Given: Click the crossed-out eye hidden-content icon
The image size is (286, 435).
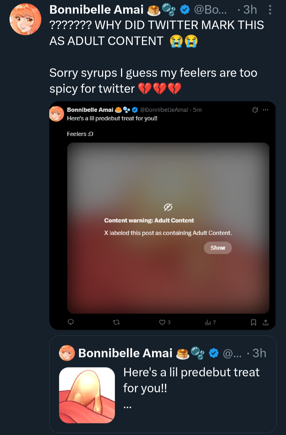Looking at the screenshot, I should [x=168, y=207].
